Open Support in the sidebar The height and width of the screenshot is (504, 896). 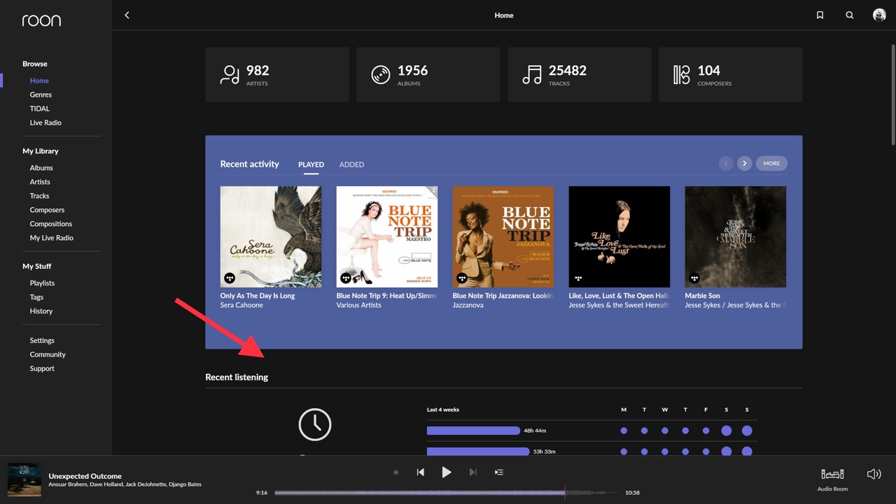tap(42, 368)
